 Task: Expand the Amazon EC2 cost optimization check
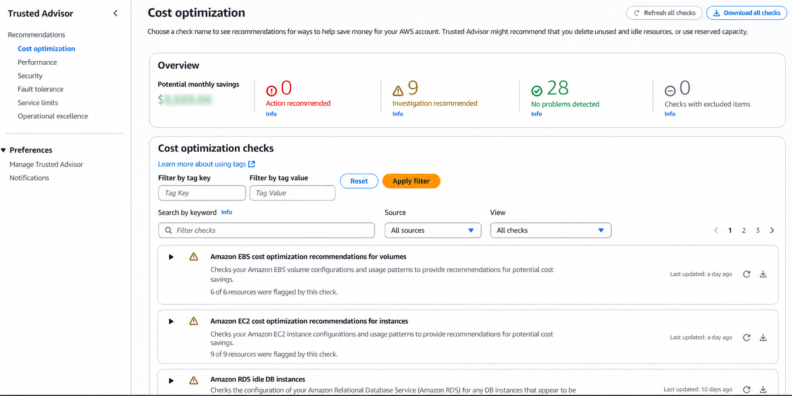point(171,321)
